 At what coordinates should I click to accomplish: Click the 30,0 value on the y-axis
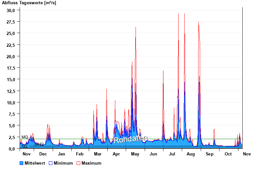pos(11,10)
